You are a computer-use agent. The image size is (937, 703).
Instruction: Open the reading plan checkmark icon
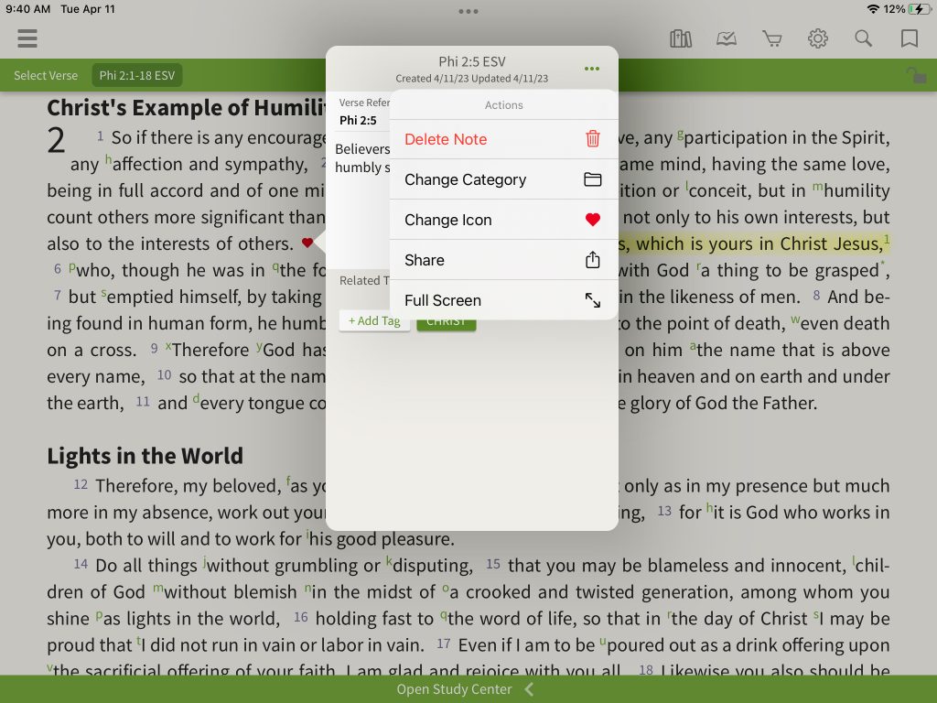point(726,38)
